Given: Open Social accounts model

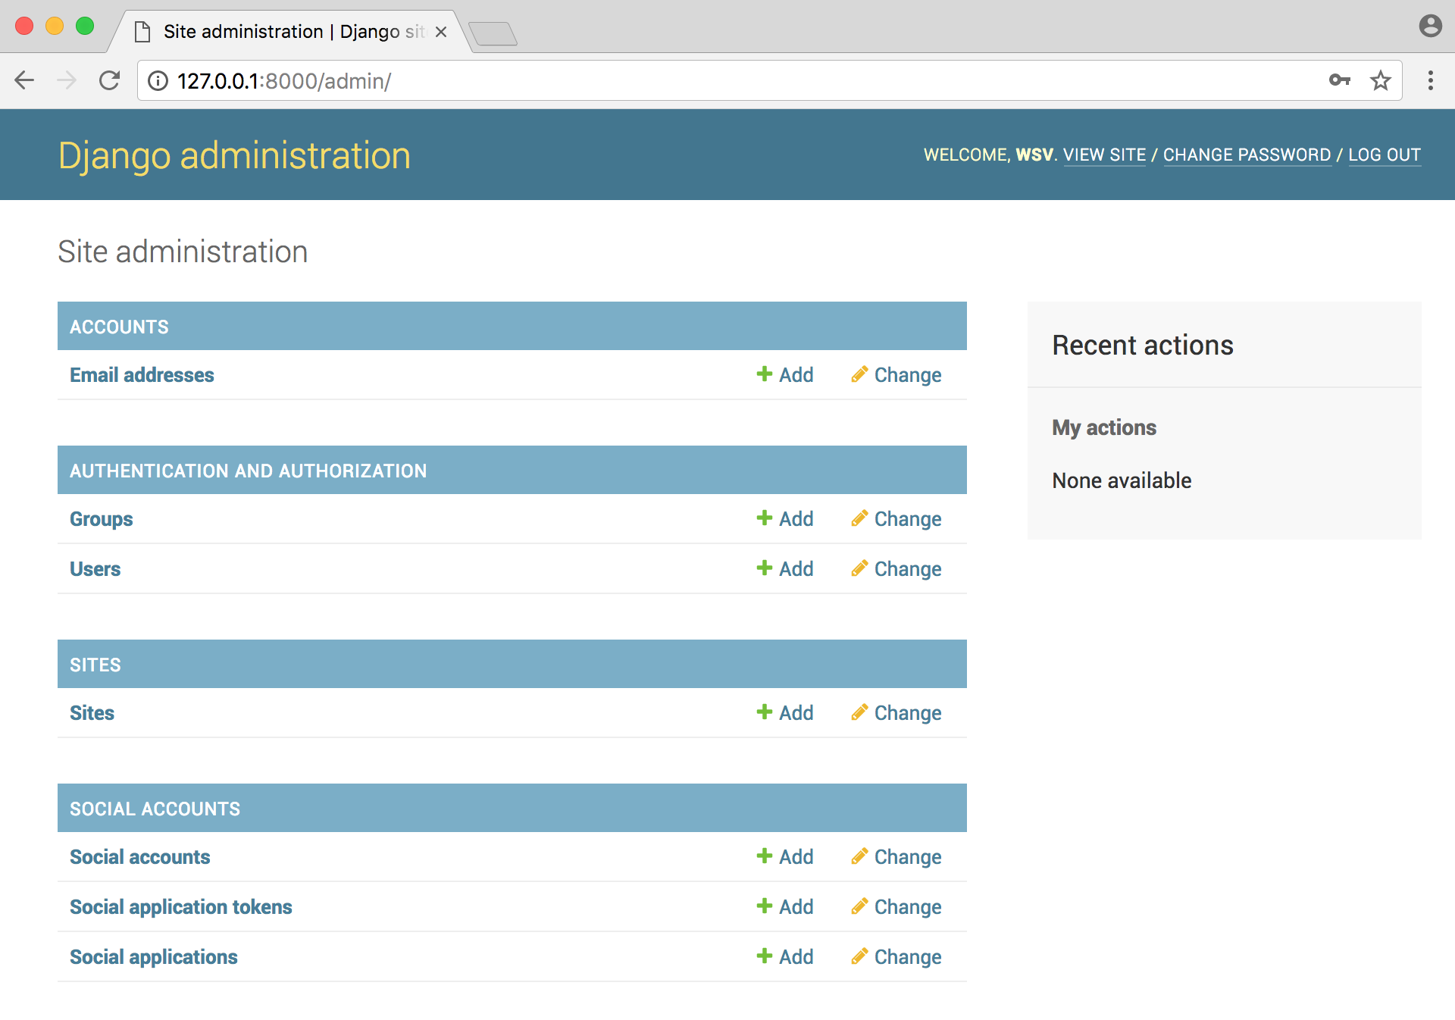Looking at the screenshot, I should [139, 857].
